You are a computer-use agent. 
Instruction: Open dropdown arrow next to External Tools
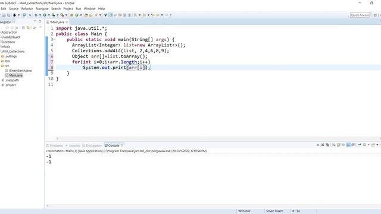point(66,15)
